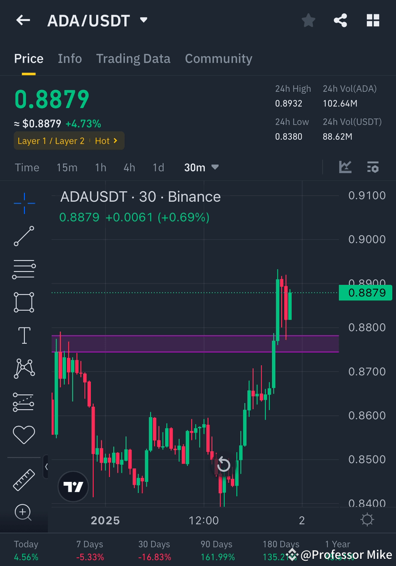Viewport: 396px width, 566px height.
Task: Expand the 30m timeframe dropdown
Action: [x=201, y=167]
